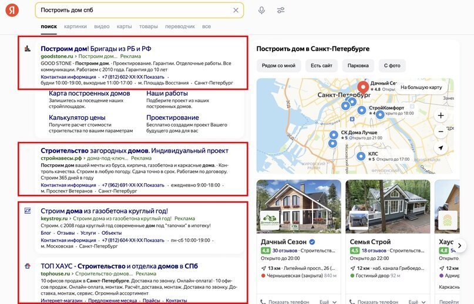Open Карта построенных домов sitelink
This screenshot has height=304, width=474.
click(89, 93)
